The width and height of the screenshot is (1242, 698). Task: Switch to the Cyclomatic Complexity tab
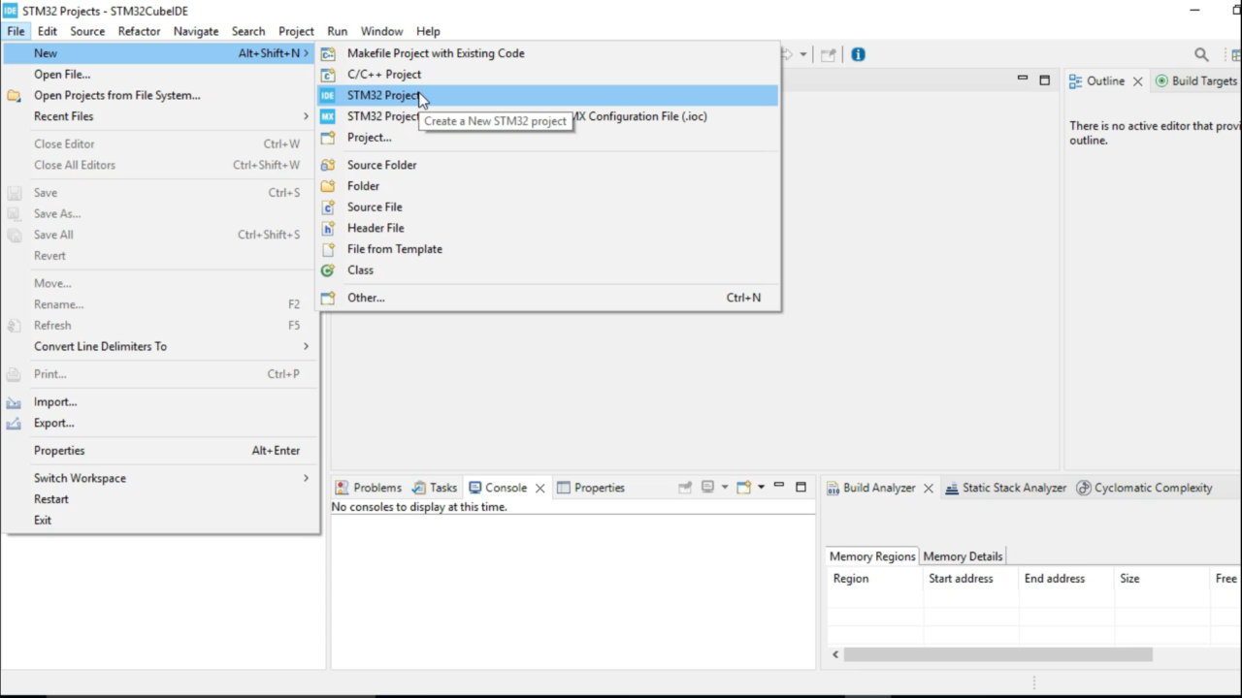point(1145,488)
